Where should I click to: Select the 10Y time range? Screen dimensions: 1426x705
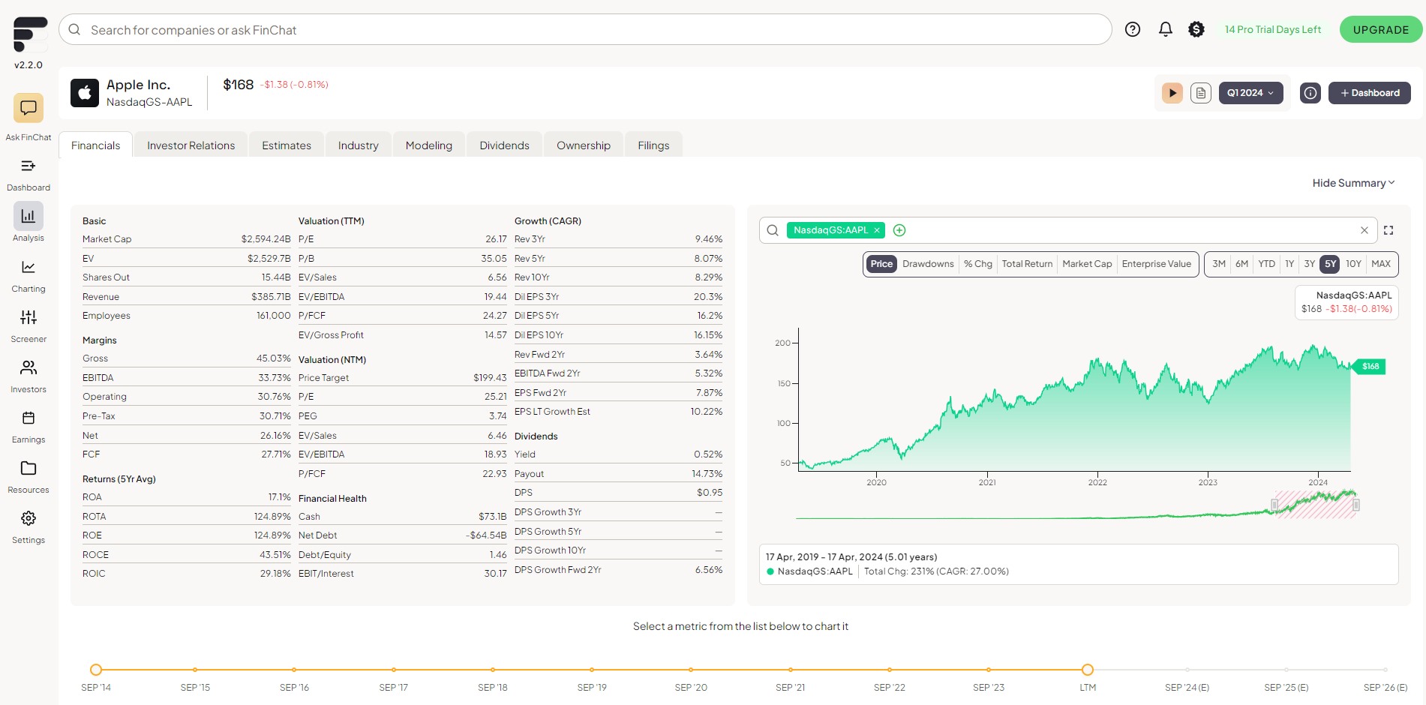(1353, 264)
